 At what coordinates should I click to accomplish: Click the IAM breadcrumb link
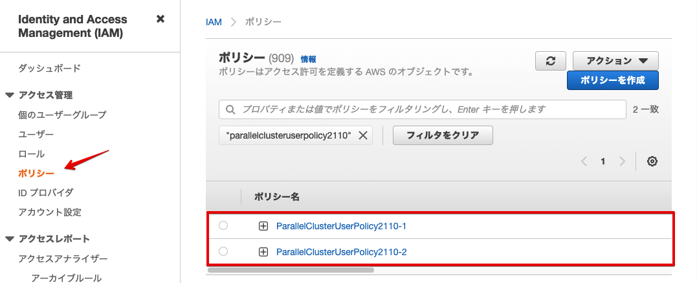pyautogui.click(x=214, y=22)
